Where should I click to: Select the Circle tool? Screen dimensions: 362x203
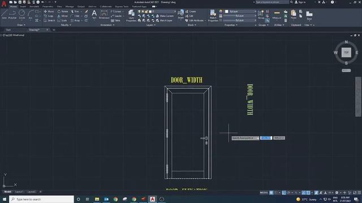(x=21, y=14)
